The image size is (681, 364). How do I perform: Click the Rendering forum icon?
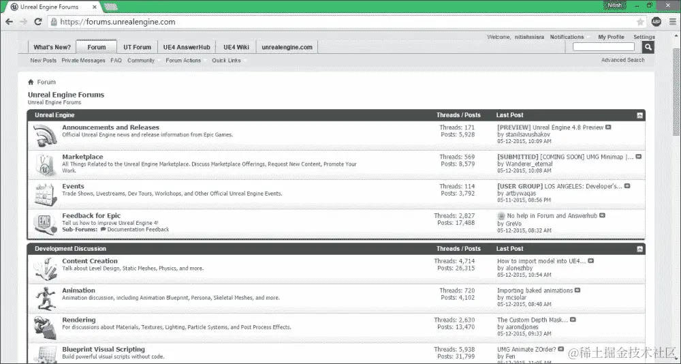pyautogui.click(x=45, y=327)
